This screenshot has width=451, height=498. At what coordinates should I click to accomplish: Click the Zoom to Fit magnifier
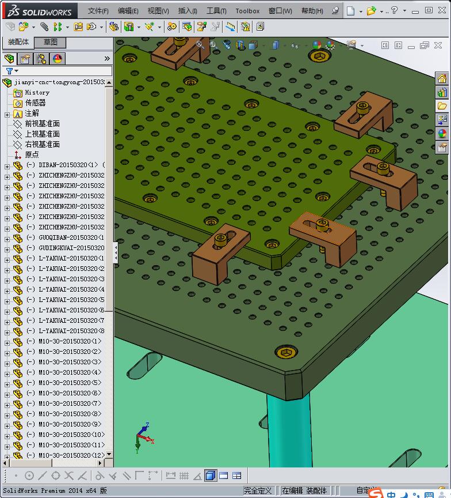(x=200, y=45)
